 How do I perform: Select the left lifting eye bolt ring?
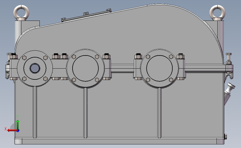[21, 7]
